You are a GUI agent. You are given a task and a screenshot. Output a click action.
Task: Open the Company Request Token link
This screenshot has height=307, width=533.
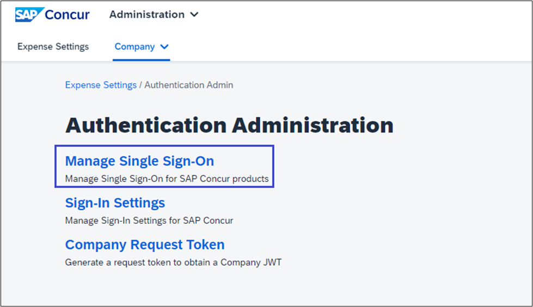pyautogui.click(x=145, y=245)
